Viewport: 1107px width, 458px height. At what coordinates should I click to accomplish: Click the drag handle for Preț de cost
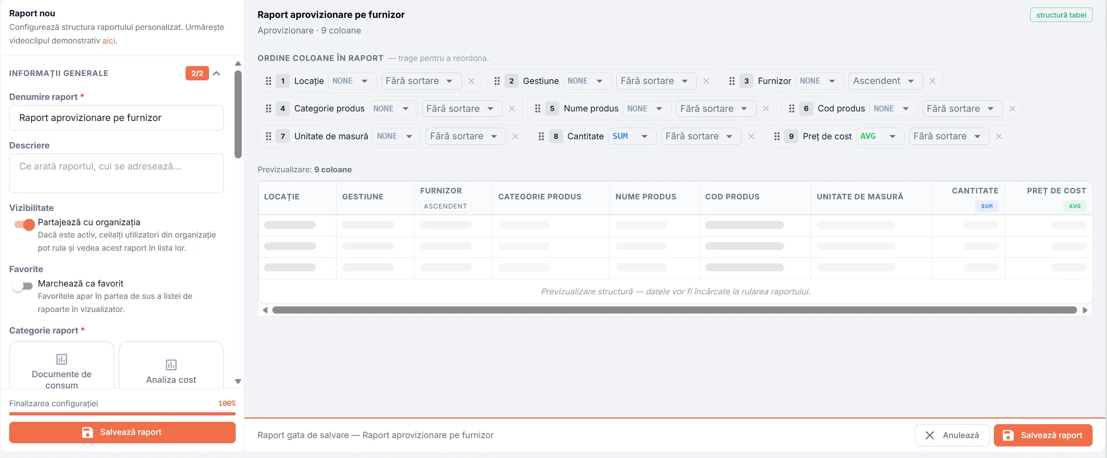776,136
